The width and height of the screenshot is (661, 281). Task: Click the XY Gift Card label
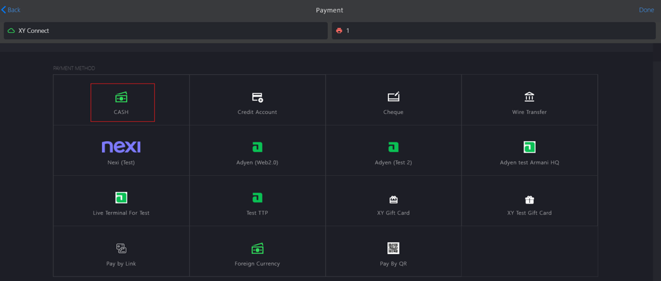[x=393, y=213]
